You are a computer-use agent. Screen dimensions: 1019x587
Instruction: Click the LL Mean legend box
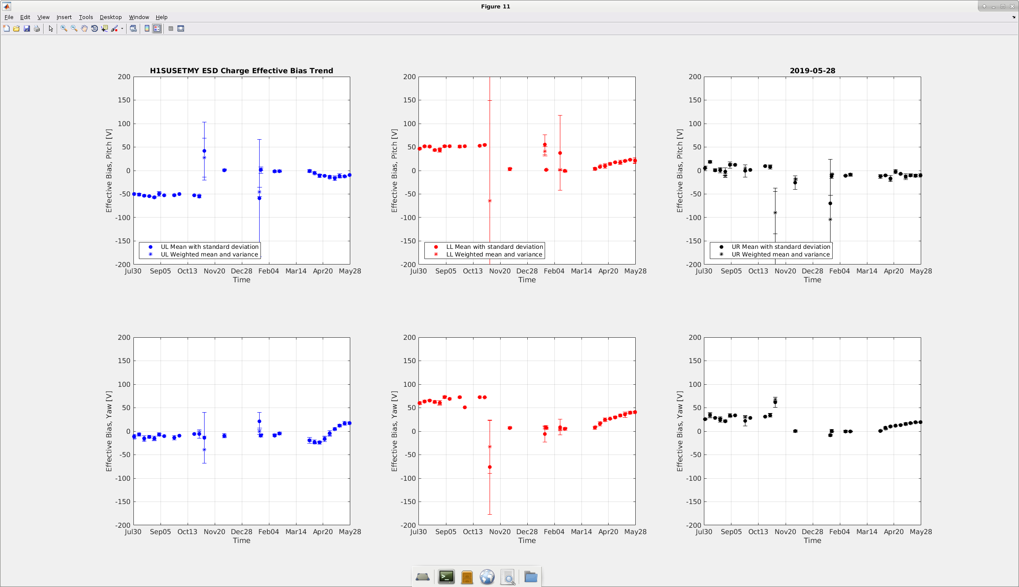pos(485,251)
